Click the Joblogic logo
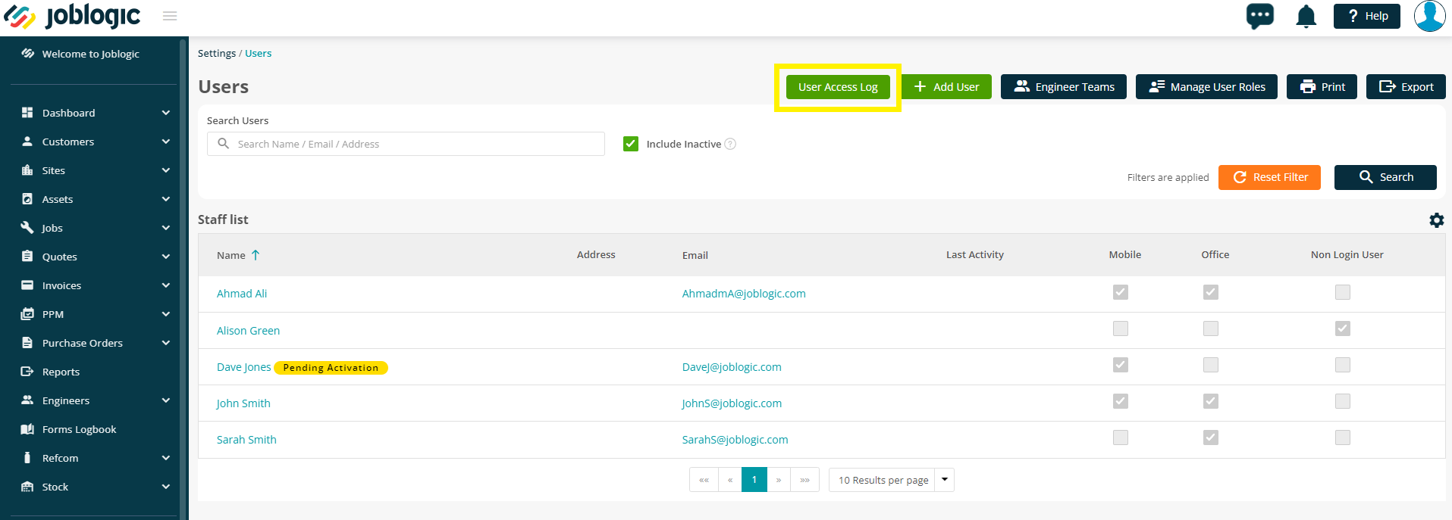This screenshot has width=1452, height=520. pyautogui.click(x=73, y=17)
